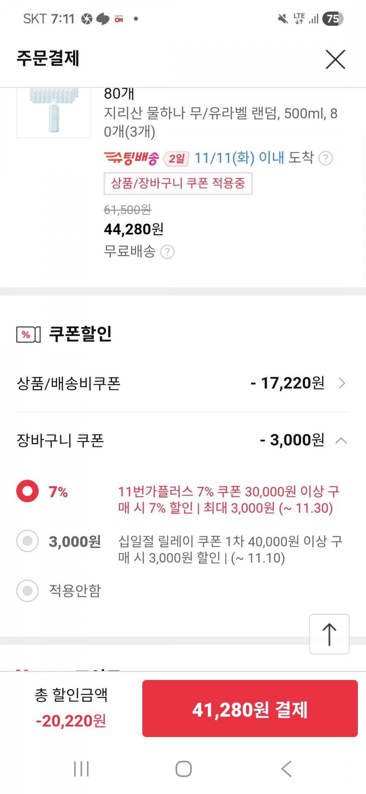Tap the Android home button

coord(183,769)
